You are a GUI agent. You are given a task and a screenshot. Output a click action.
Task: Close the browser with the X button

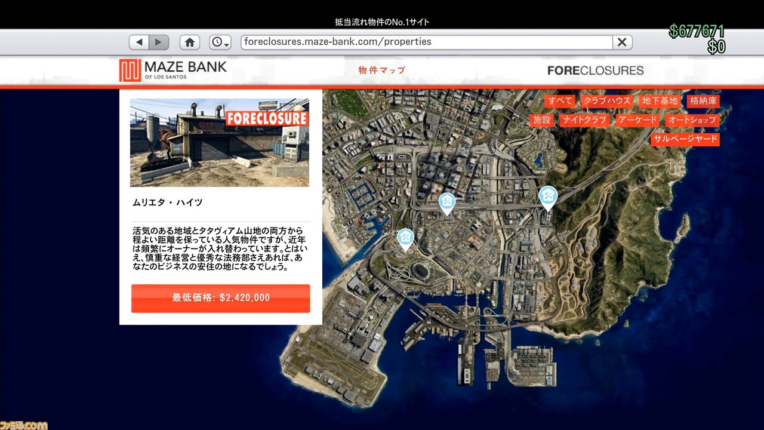pos(622,42)
